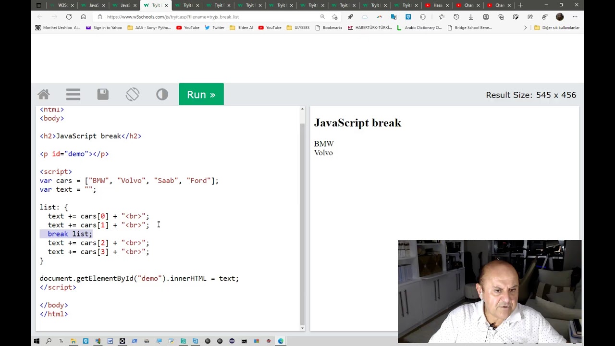This screenshot has height=346, width=615.
Task: Open Bridge School Bene bookmark
Action: coord(469,28)
